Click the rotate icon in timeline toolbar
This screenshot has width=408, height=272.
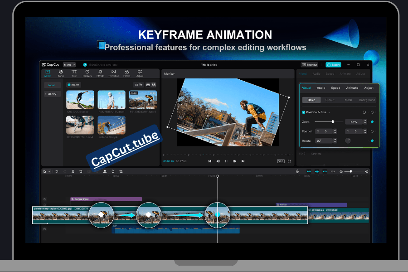coord(113,171)
